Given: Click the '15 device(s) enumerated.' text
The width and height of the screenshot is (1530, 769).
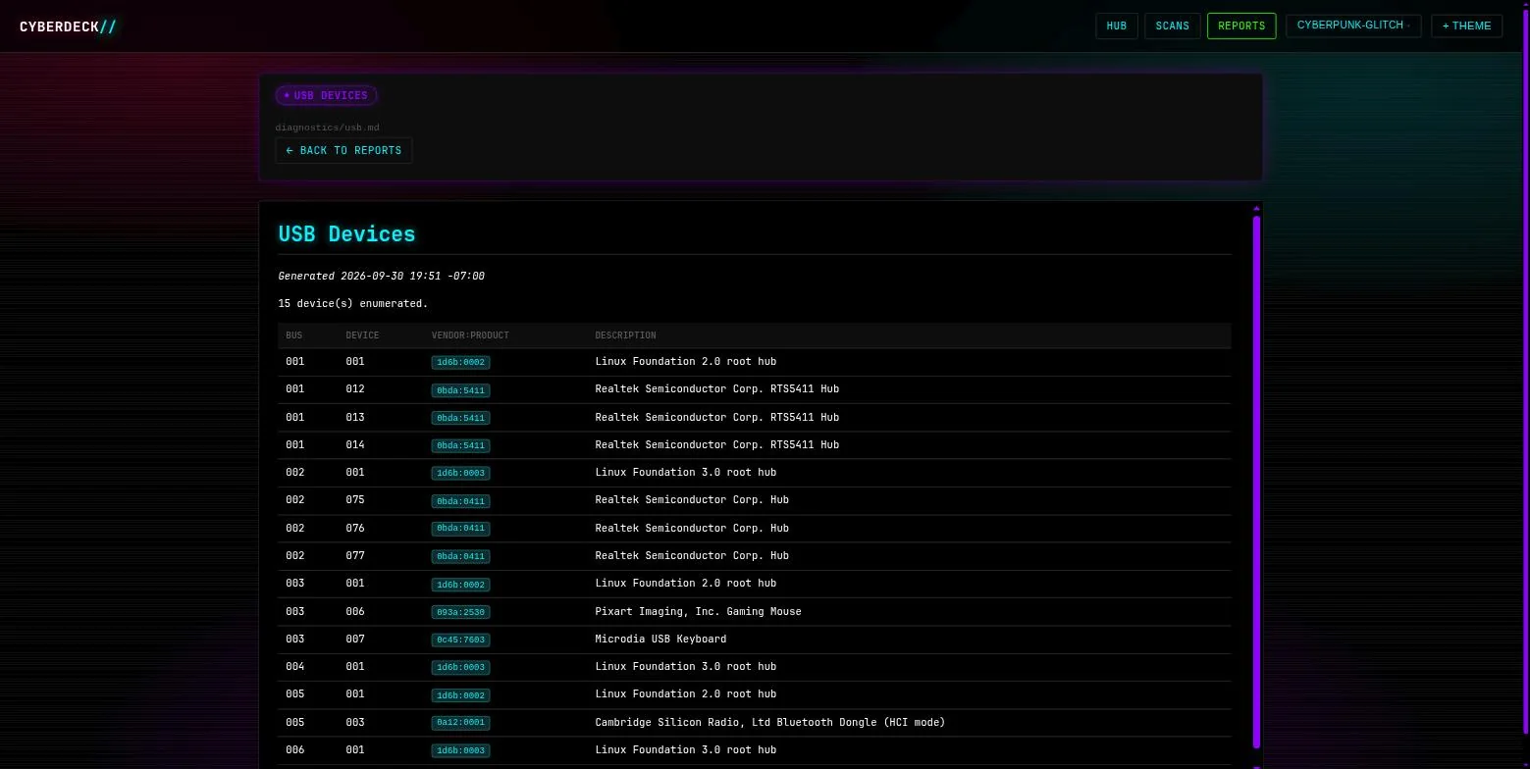Looking at the screenshot, I should (352, 303).
